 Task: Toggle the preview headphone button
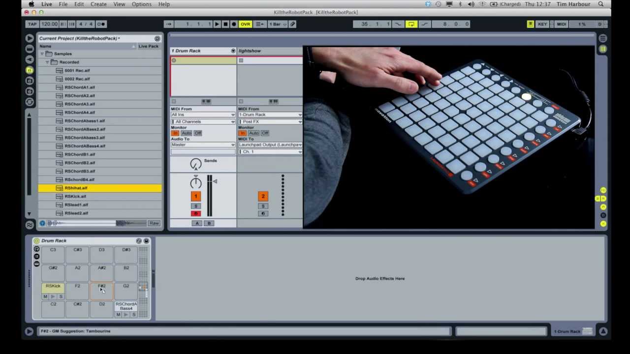(42, 223)
